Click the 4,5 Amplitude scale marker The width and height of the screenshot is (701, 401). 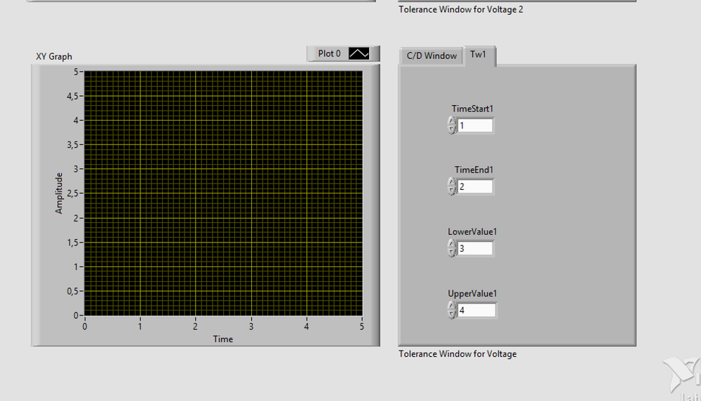click(x=72, y=96)
